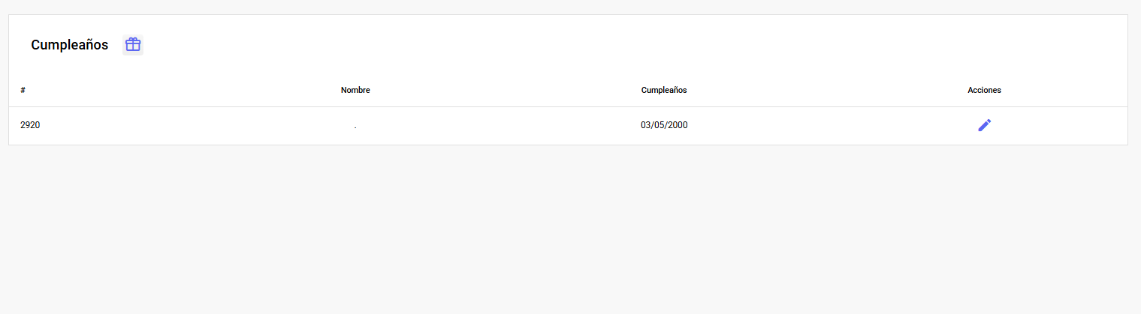Image resolution: width=1141 pixels, height=314 pixels.
Task: Click the ID cell showing 2920
Action: [x=30, y=125]
